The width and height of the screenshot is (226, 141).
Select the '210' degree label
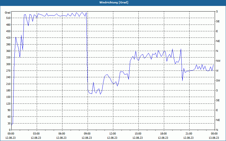coord(8,84)
